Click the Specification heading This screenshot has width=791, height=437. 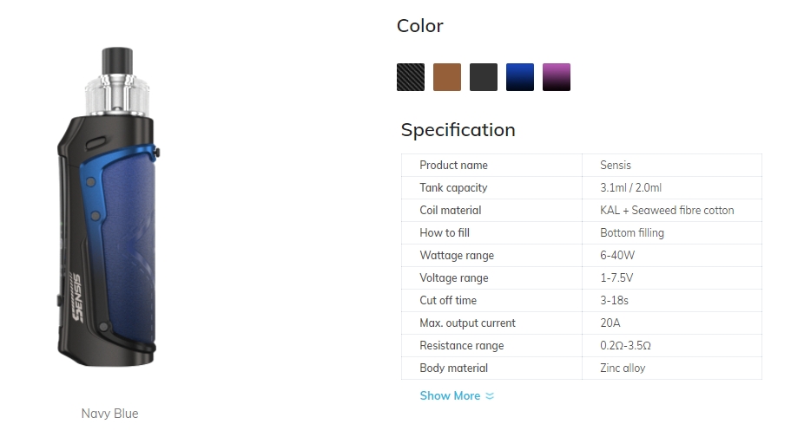pyautogui.click(x=458, y=130)
